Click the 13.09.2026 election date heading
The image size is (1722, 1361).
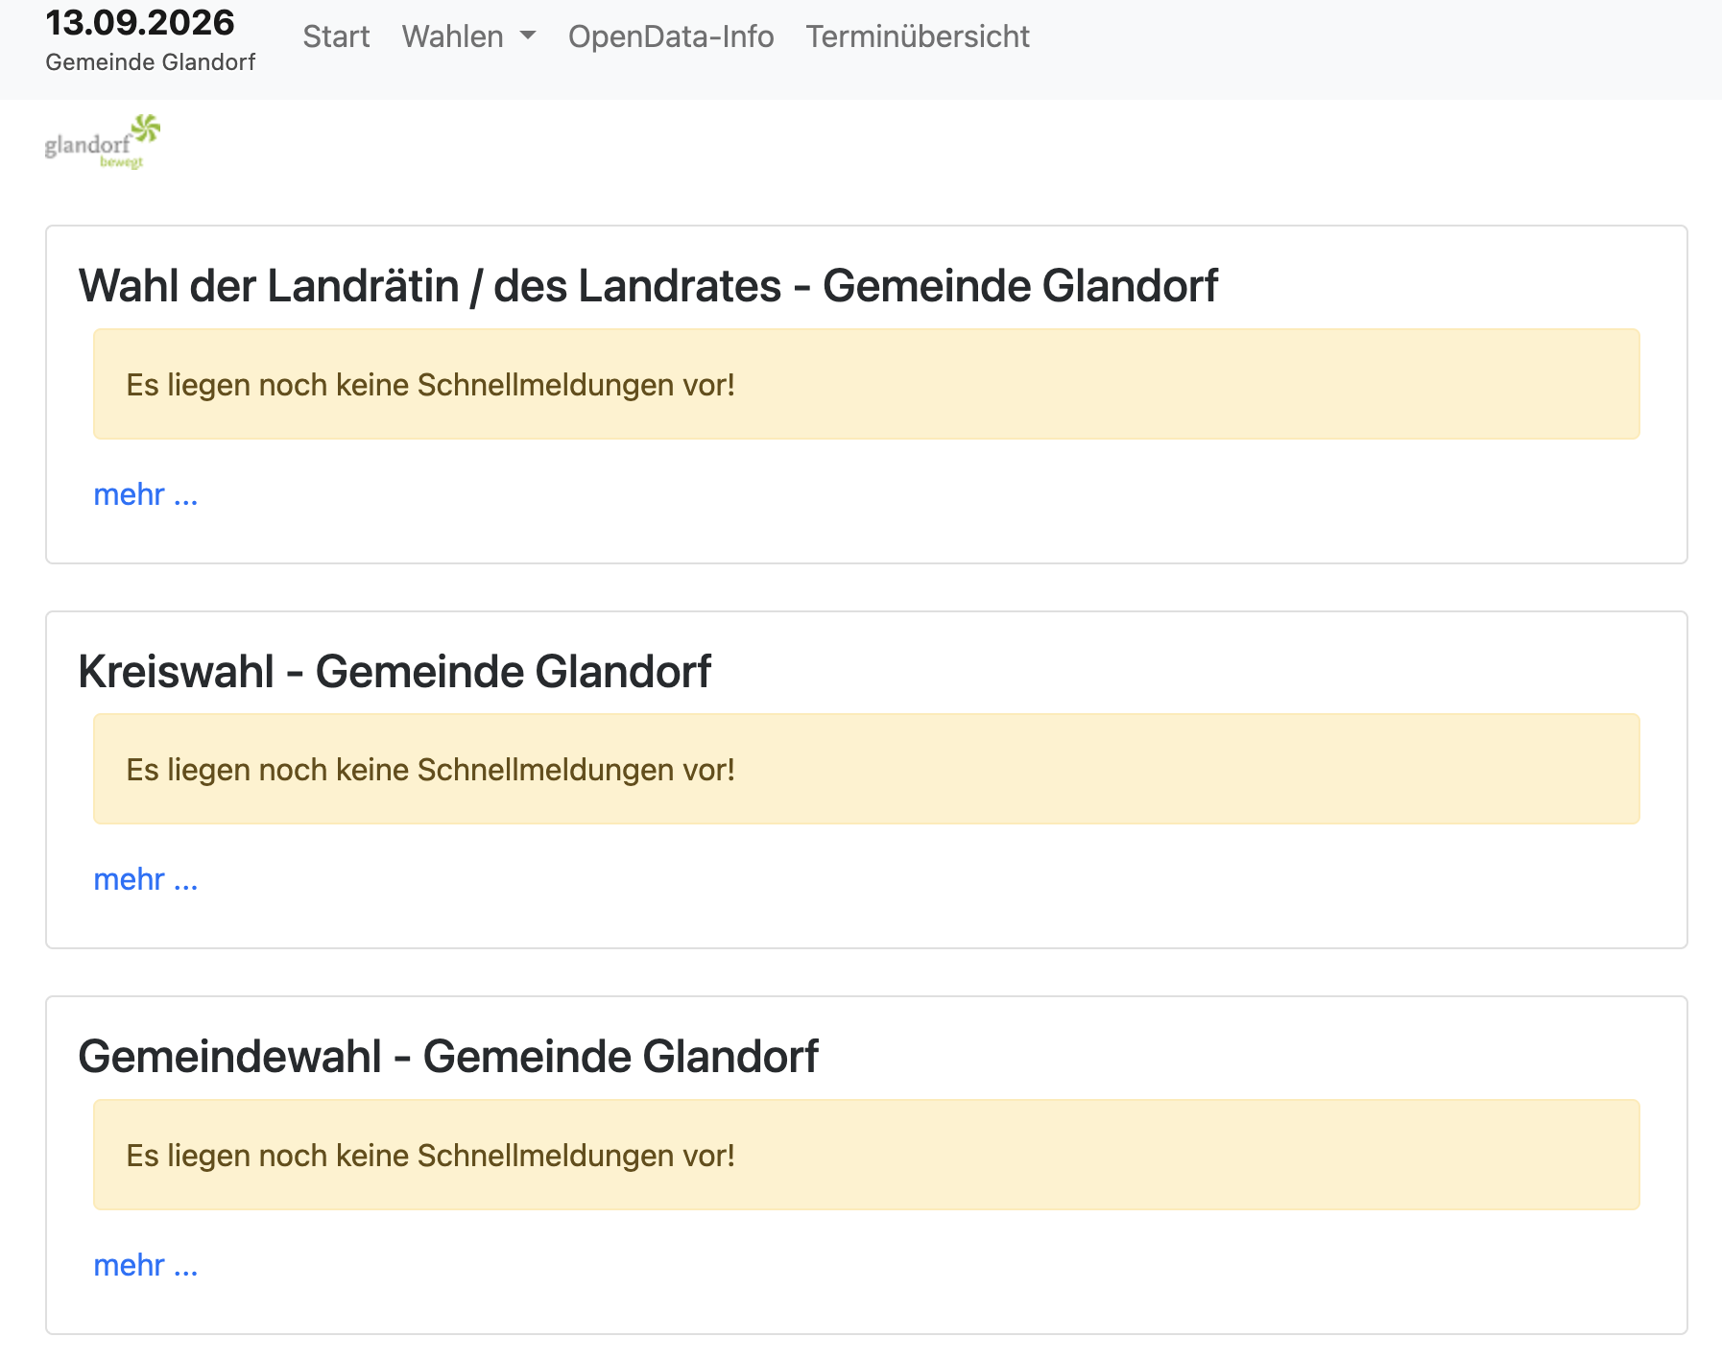140,22
